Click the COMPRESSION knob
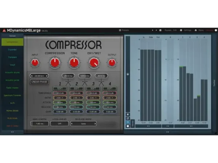The height and width of the screenshot is (163, 218). [55, 63]
